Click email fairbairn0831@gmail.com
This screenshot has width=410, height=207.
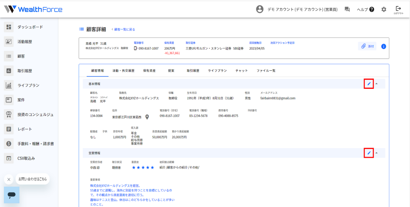point(278,98)
